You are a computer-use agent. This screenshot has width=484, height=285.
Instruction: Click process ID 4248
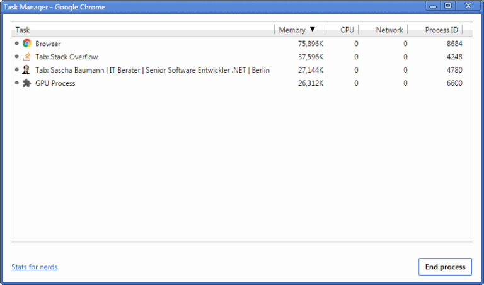pyautogui.click(x=454, y=57)
